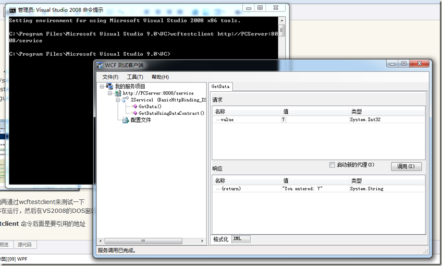Click the IService1 contract icon

point(126,100)
